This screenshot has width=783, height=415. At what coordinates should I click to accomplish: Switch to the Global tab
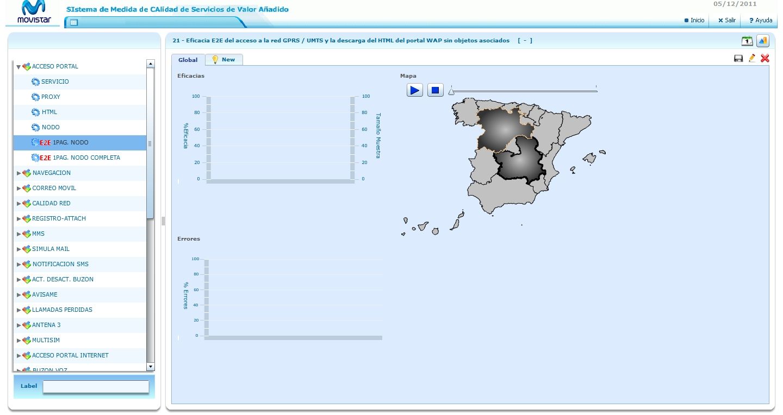pyautogui.click(x=188, y=60)
